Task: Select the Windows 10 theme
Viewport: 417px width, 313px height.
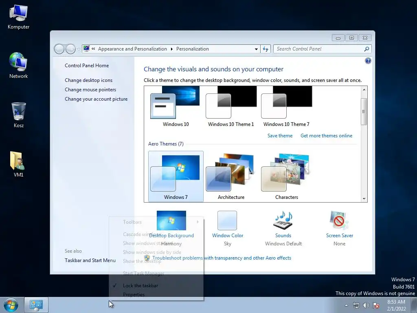Action: coord(176,107)
